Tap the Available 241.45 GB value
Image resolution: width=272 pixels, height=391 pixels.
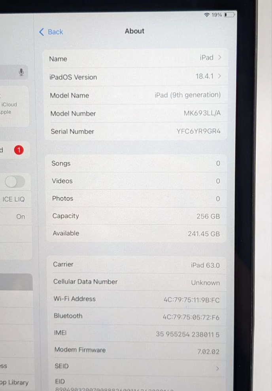point(204,234)
